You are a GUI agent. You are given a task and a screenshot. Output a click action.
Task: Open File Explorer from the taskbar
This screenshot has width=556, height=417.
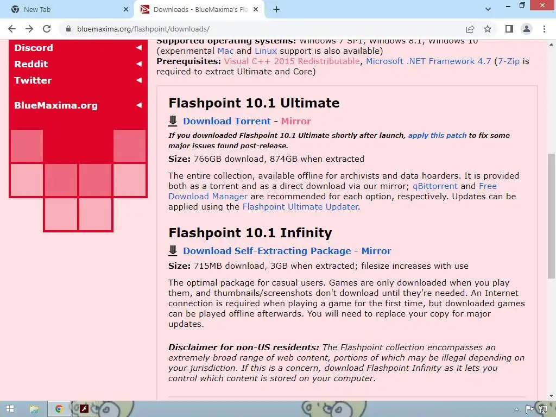coord(34,409)
